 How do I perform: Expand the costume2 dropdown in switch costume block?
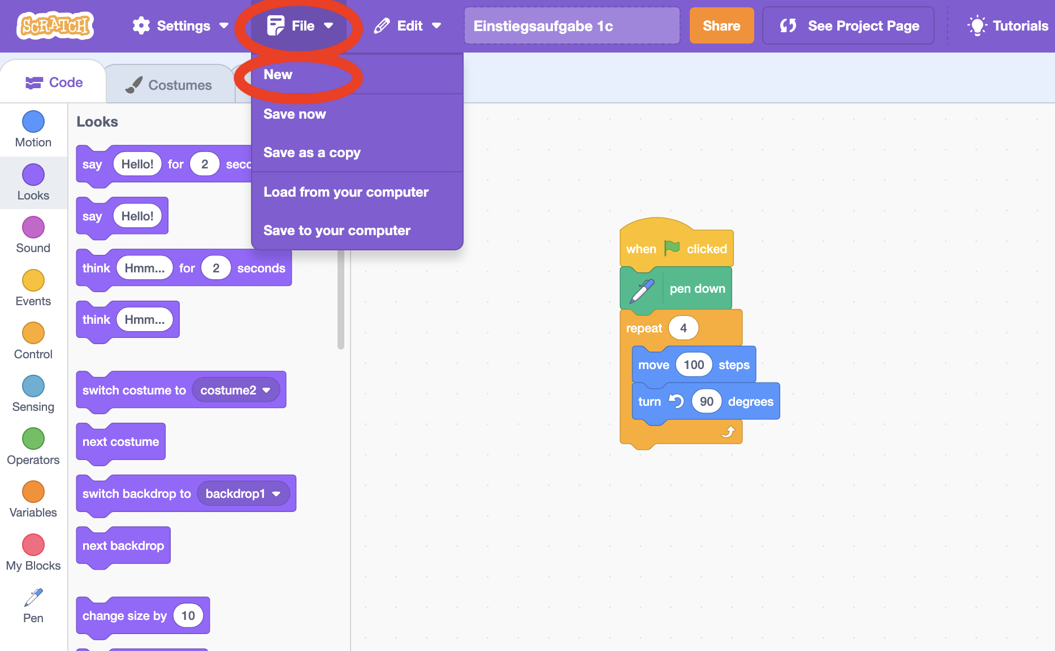pyautogui.click(x=236, y=390)
